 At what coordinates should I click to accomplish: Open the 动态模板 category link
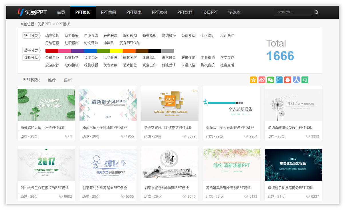[52, 35]
